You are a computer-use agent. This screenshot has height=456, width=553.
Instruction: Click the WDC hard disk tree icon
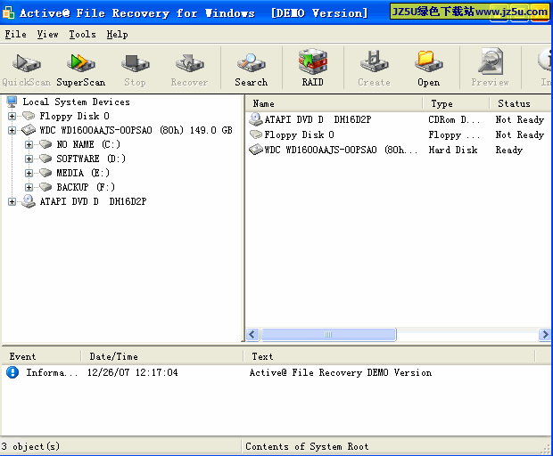coord(29,130)
